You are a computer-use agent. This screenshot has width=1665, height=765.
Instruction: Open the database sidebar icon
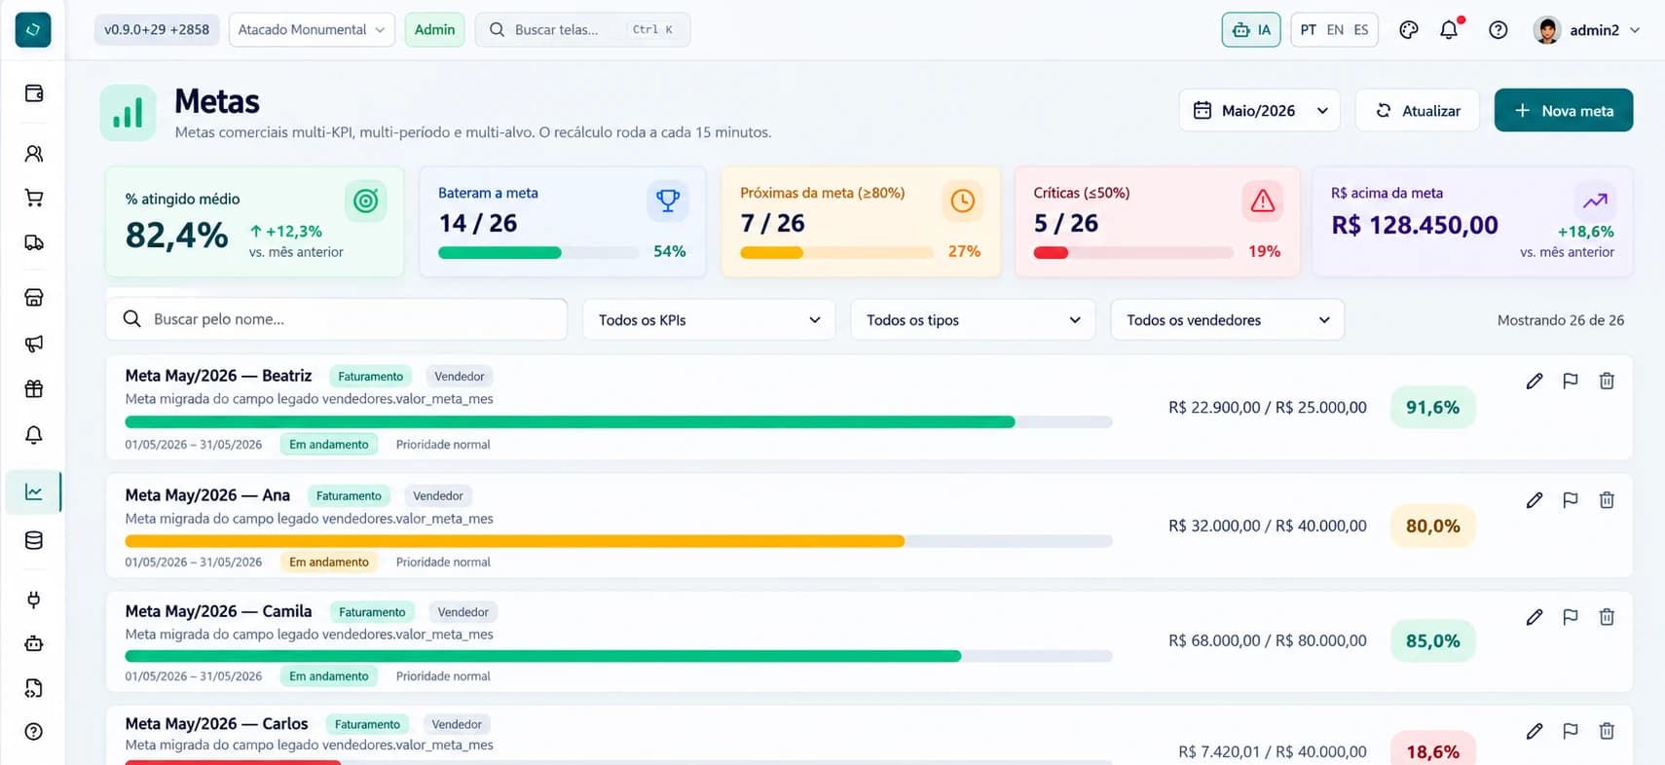coord(34,540)
